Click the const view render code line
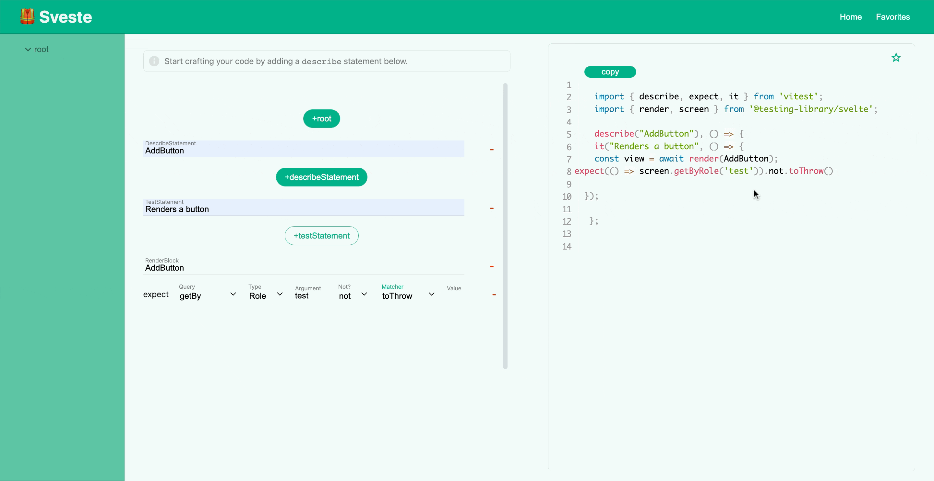 click(686, 159)
